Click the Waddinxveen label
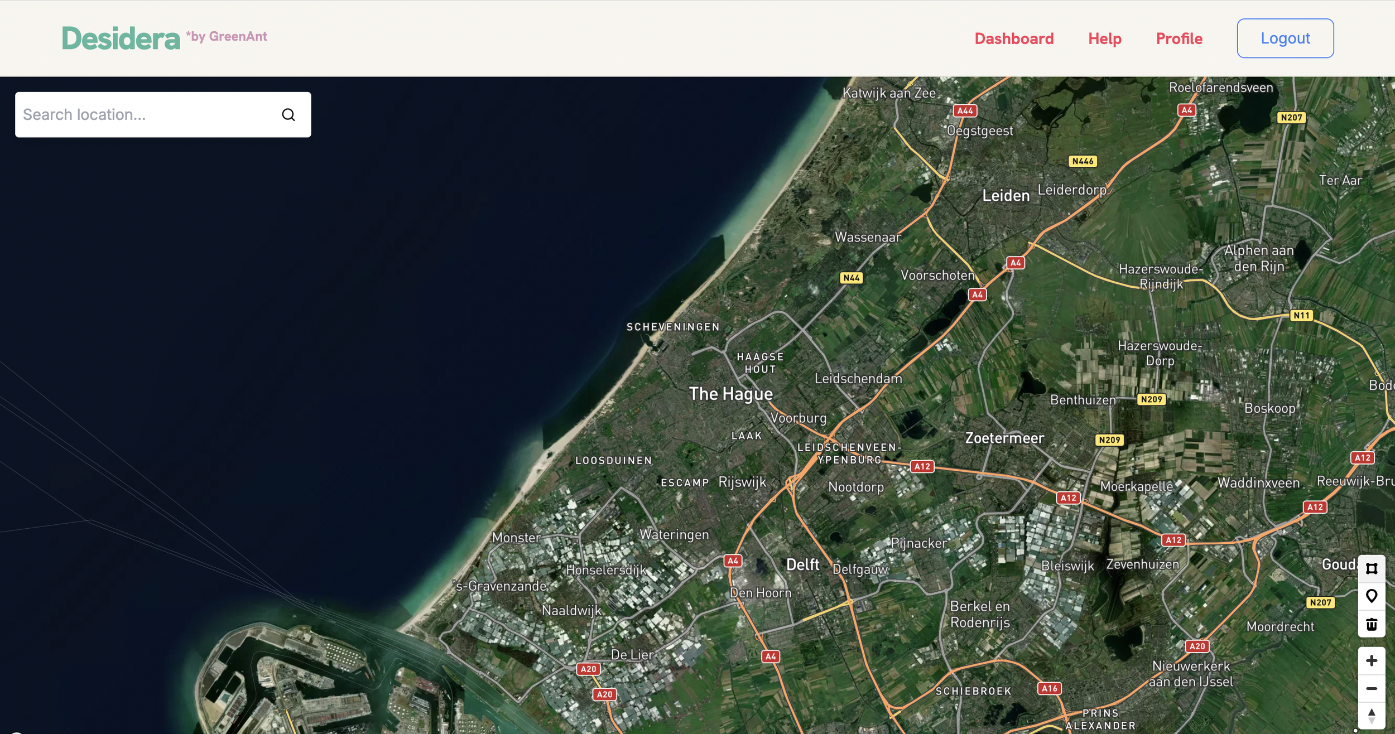 point(1258,483)
